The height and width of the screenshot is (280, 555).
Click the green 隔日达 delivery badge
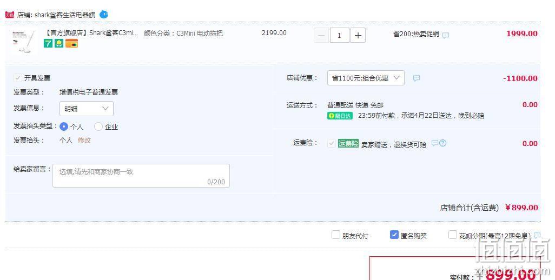(x=340, y=116)
